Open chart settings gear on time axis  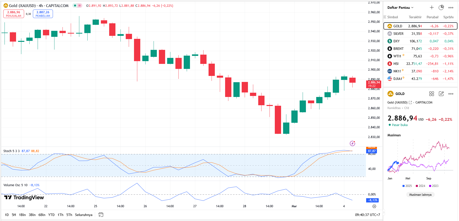[374, 206]
